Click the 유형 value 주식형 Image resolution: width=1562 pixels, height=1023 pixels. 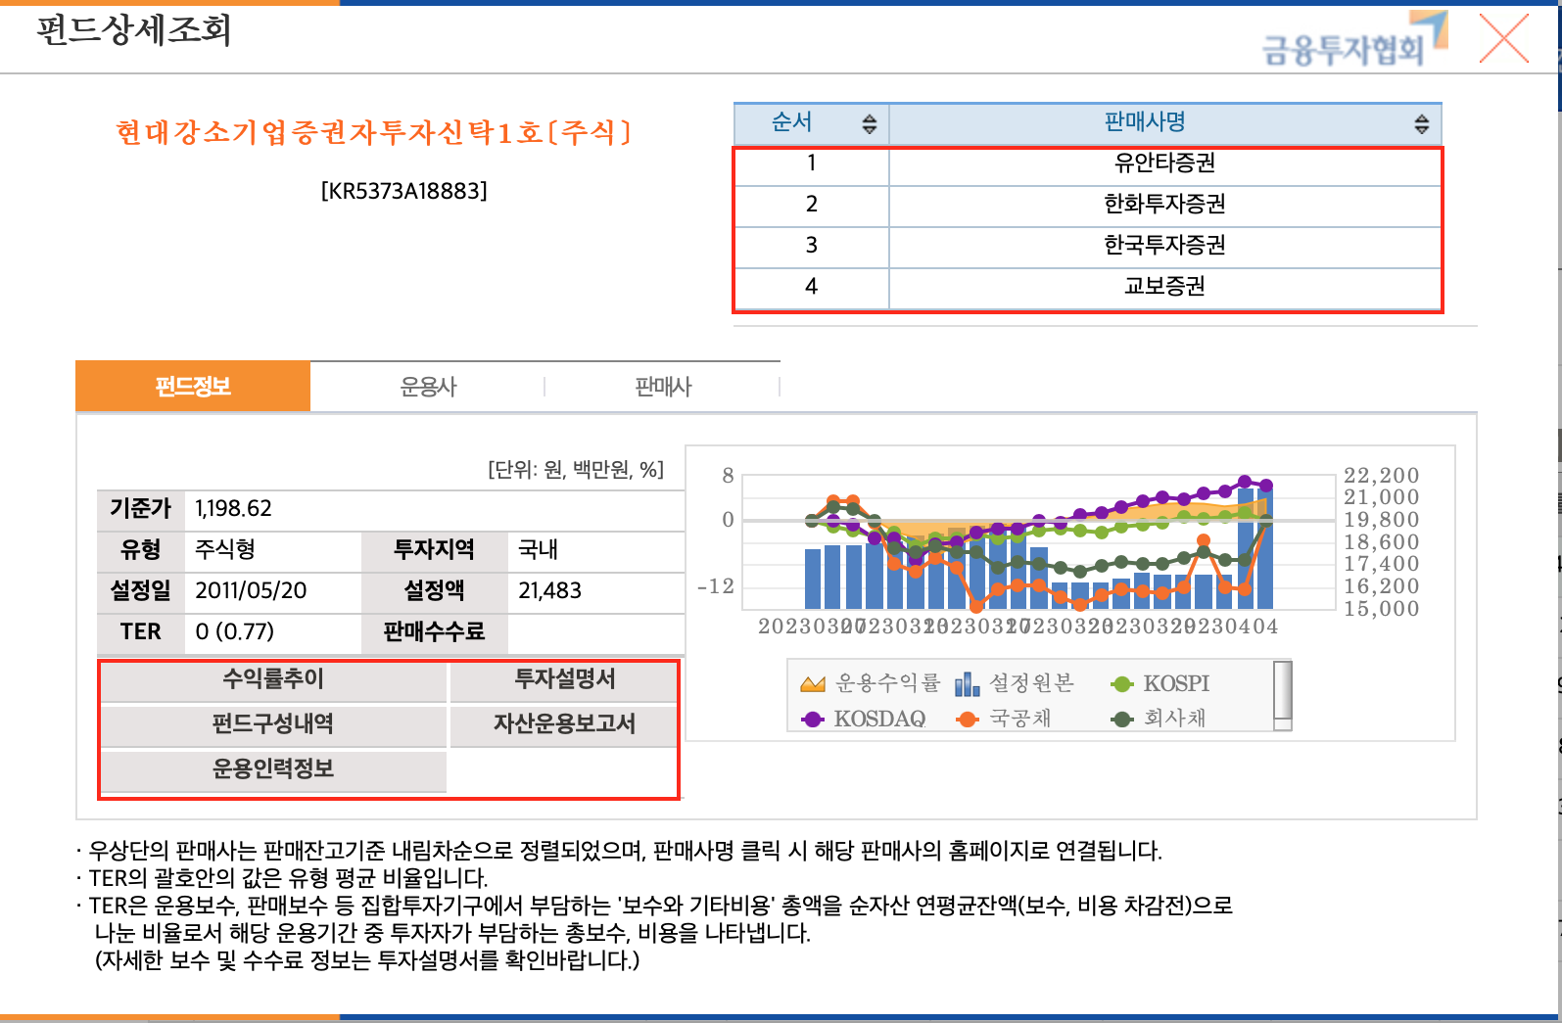pyautogui.click(x=225, y=550)
